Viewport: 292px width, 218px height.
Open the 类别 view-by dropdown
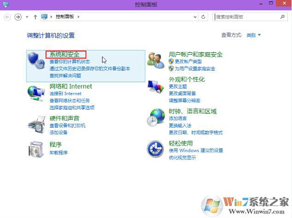point(253,35)
